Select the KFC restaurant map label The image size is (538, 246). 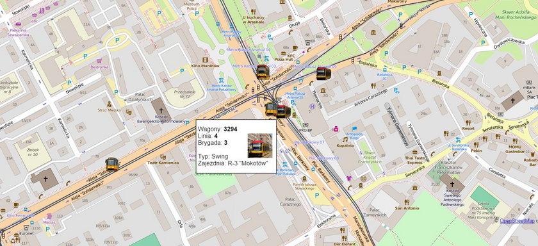[x=291, y=55]
